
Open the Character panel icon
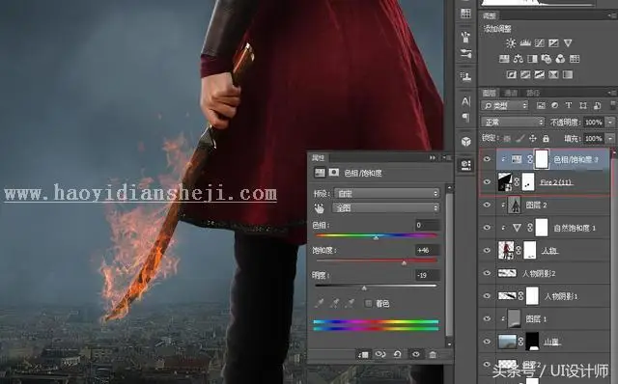point(465,101)
